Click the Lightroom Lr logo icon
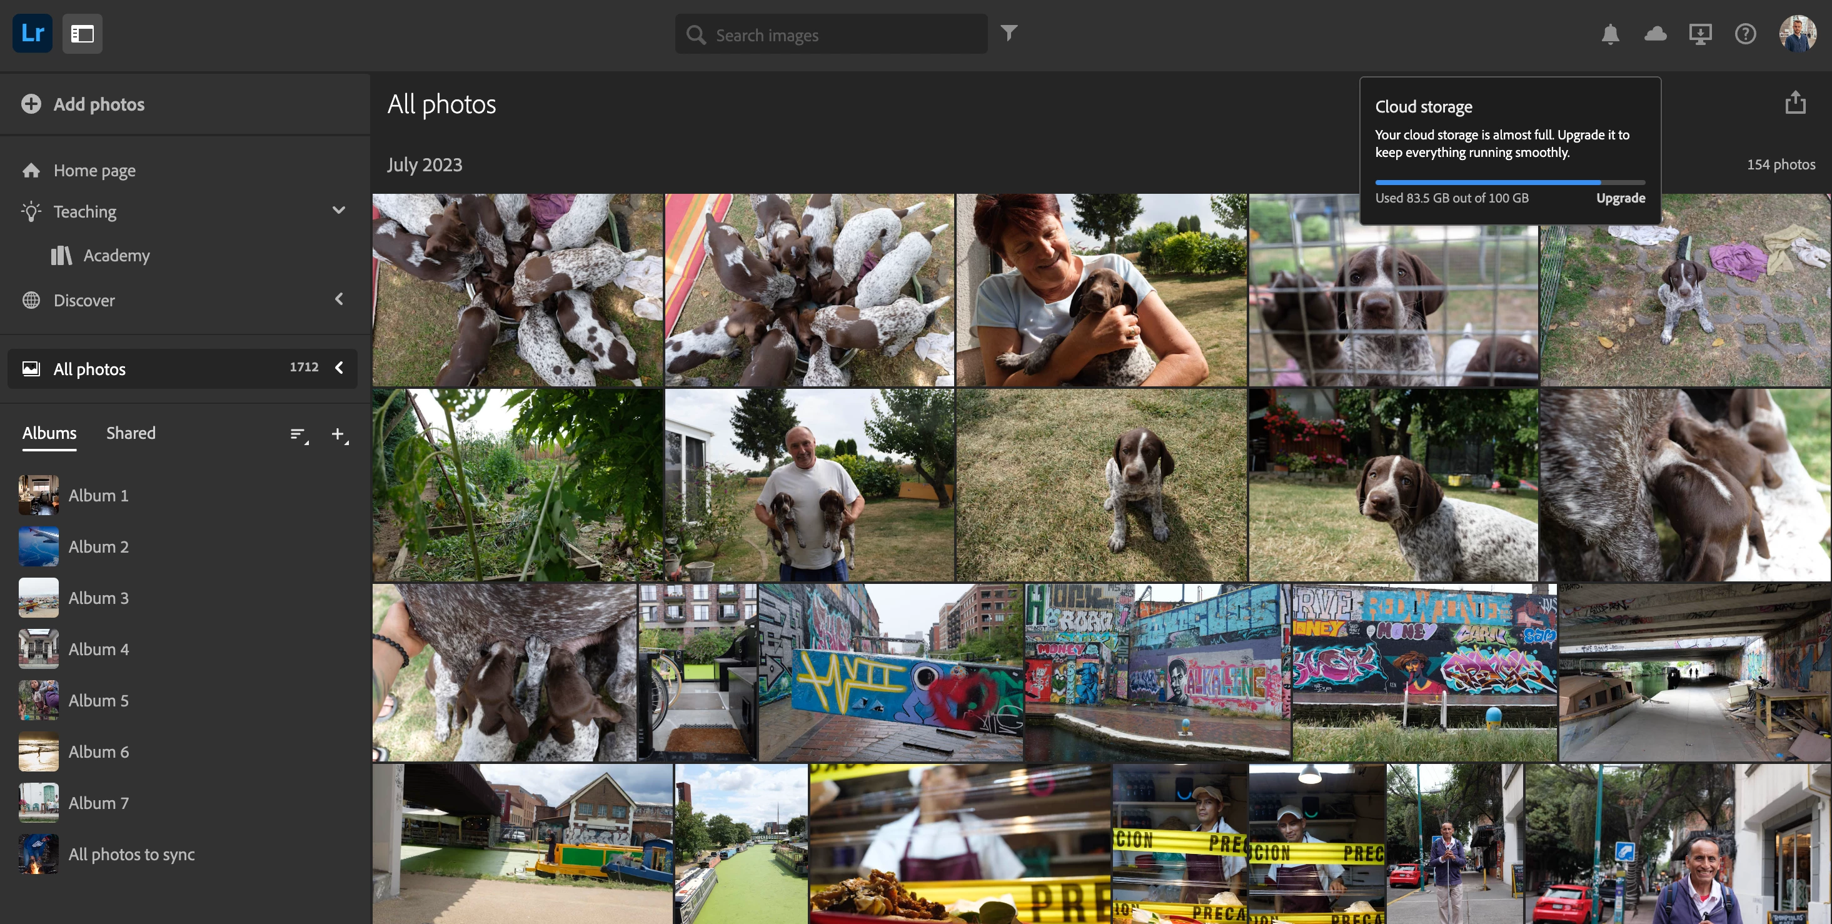 coord(32,33)
